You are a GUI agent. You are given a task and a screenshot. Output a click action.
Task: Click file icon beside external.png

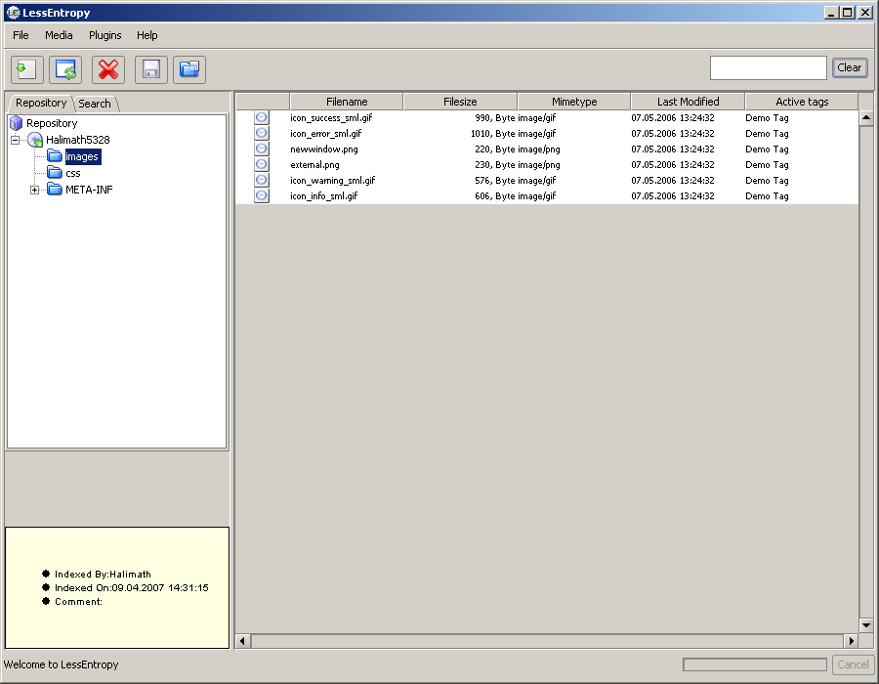(x=261, y=164)
